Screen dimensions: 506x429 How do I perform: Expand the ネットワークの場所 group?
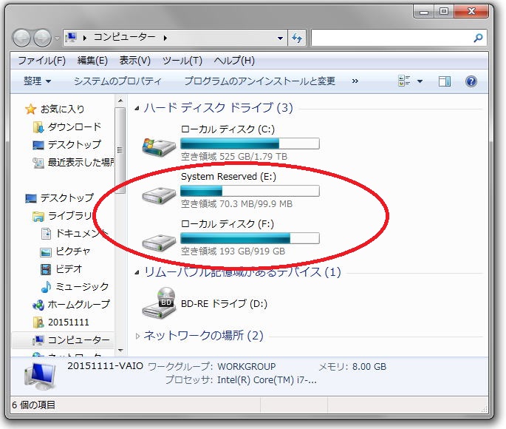[138, 336]
